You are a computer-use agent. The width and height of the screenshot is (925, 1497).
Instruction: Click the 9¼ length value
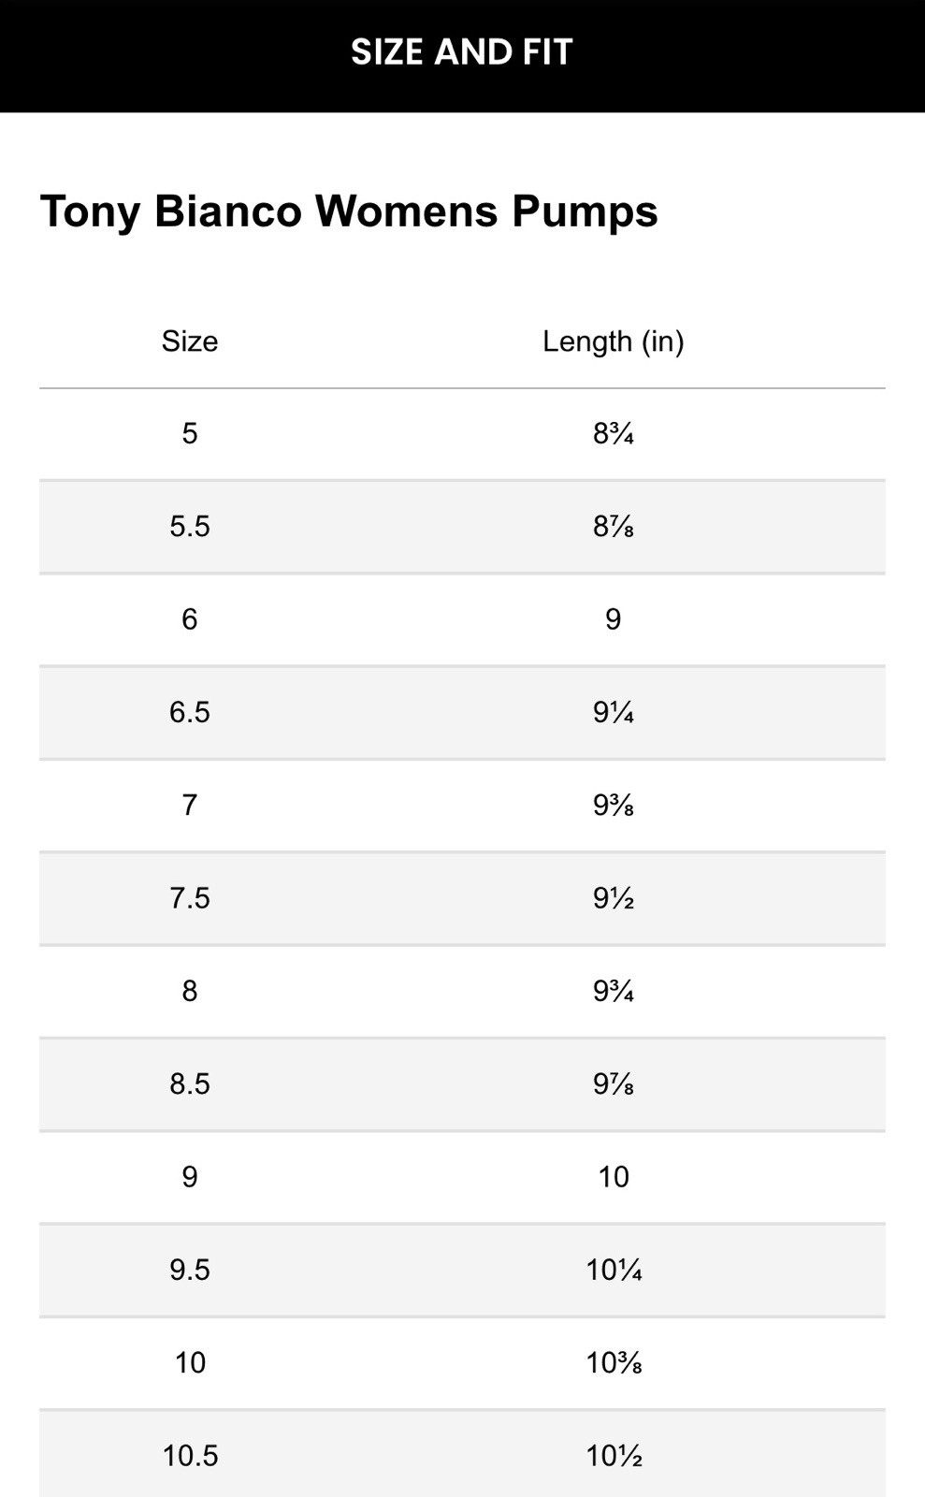[614, 713]
